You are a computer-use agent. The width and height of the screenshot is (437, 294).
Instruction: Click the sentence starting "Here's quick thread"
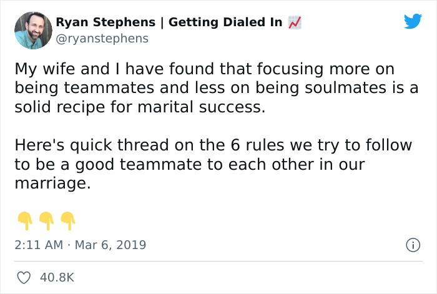[212, 145]
